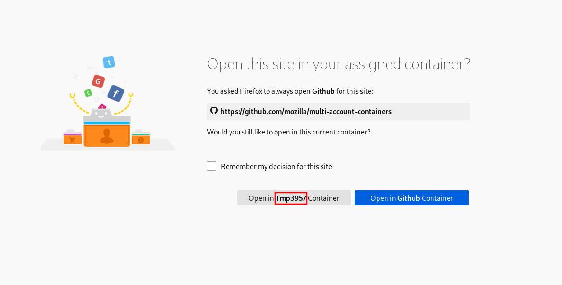562x285 pixels.
Task: Click the gray URL bar area
Action: (x=339, y=111)
